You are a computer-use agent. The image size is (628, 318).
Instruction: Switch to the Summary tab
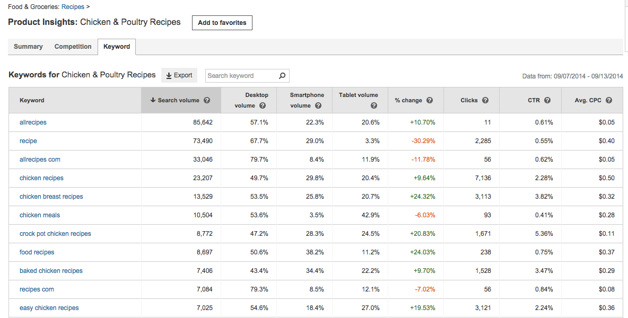28,47
